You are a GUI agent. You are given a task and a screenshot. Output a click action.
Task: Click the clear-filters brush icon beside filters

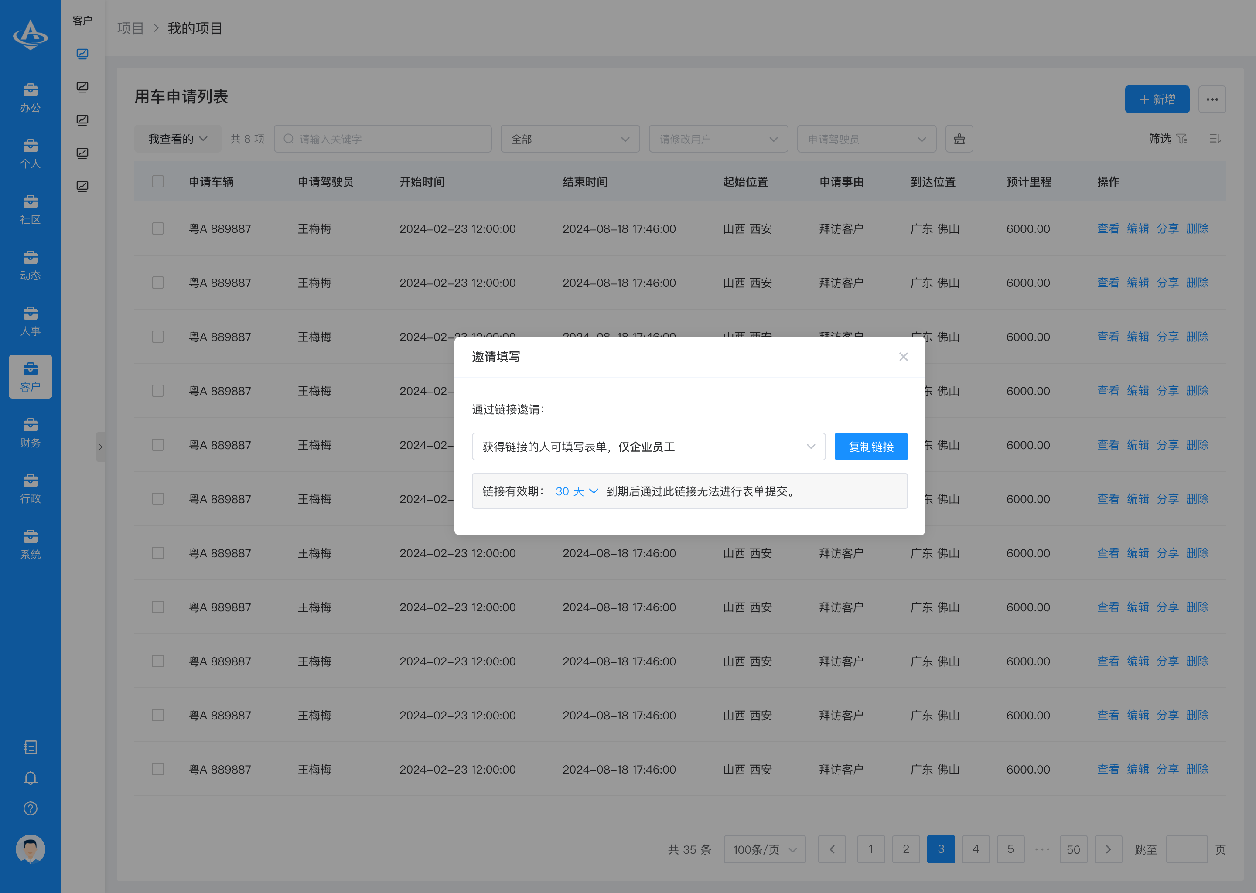(959, 139)
